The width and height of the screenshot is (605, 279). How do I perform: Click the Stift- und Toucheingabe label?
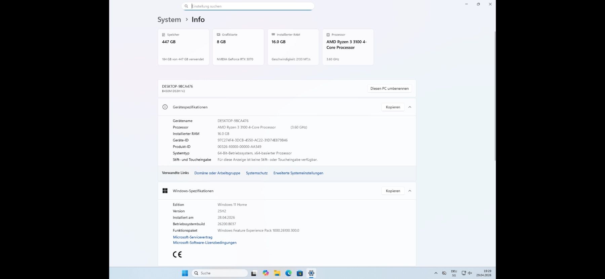point(192,160)
